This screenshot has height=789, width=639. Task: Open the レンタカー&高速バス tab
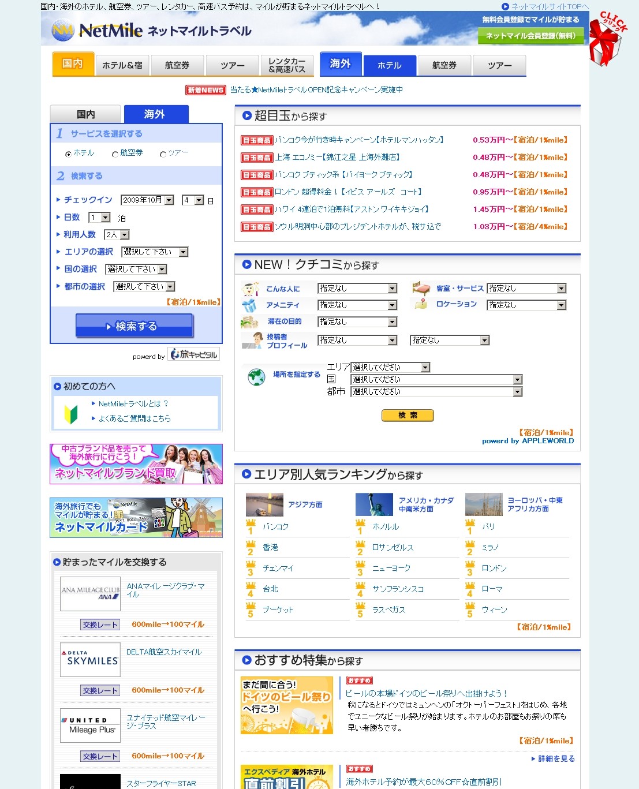coord(287,66)
